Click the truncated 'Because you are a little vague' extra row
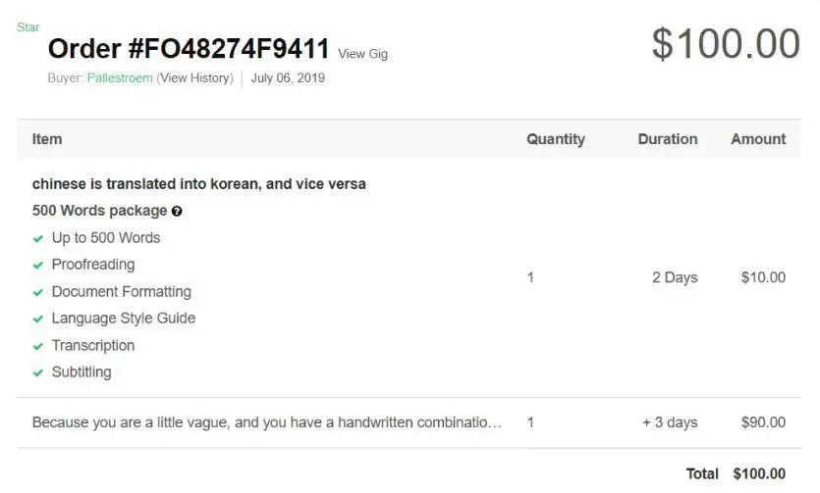820x493 pixels. click(x=266, y=423)
